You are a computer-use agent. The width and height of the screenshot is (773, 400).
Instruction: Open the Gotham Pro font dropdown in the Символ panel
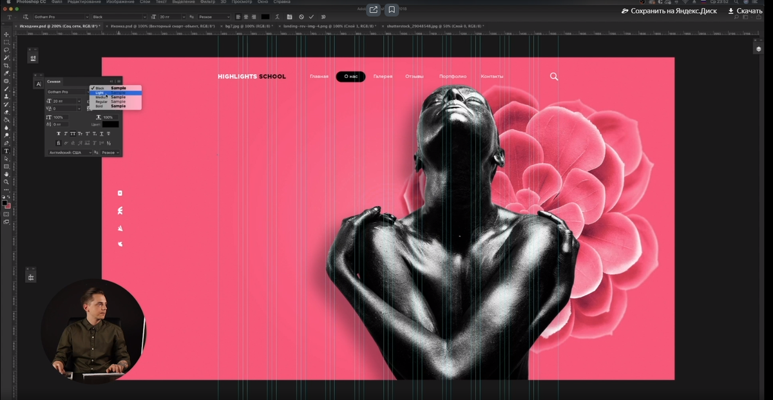(x=67, y=92)
